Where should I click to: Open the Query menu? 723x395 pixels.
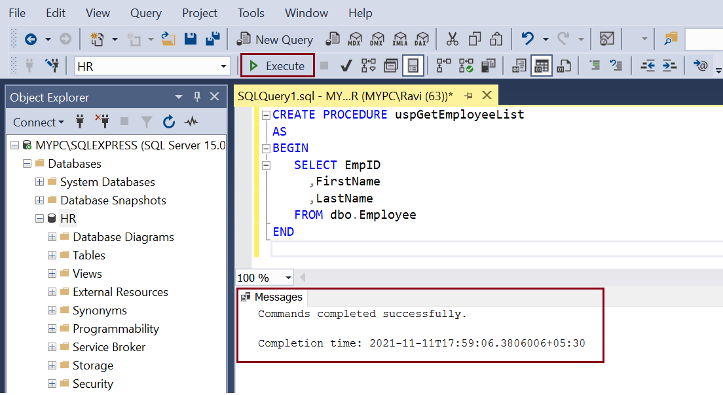tap(145, 13)
